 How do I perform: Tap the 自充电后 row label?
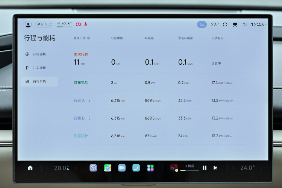pyautogui.click(x=81, y=83)
